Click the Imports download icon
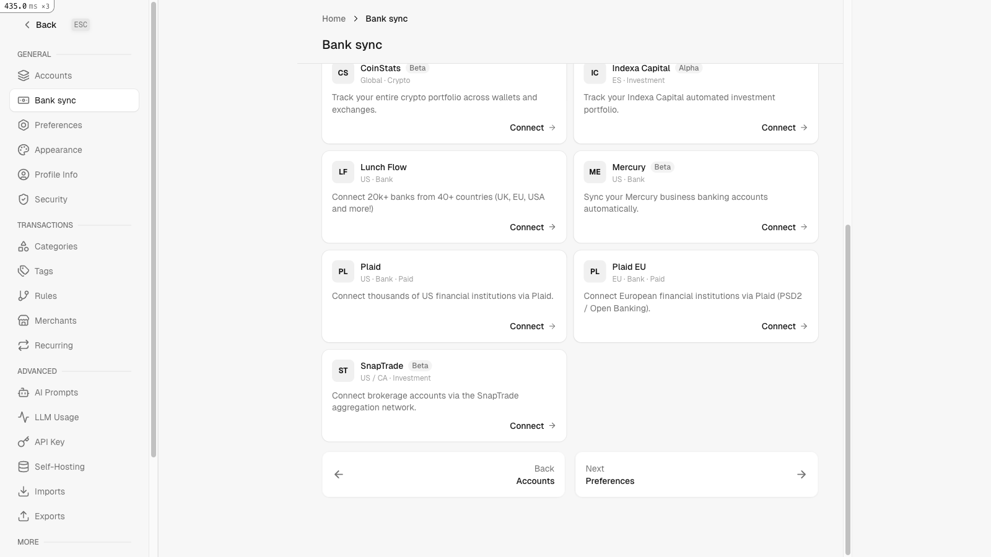991x557 pixels. [24, 491]
